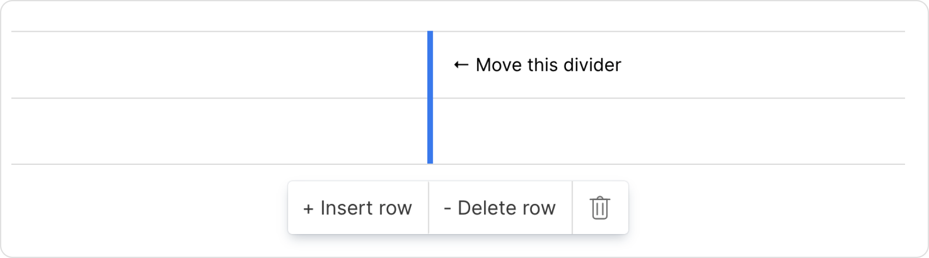Focus the empty bottom-right table cell

click(668, 131)
